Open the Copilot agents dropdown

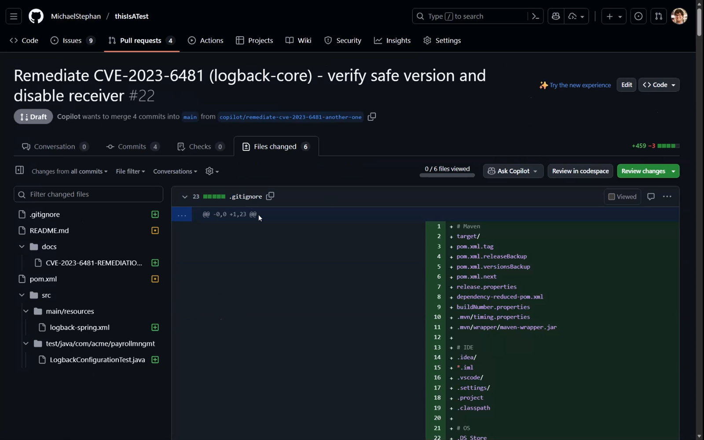click(576, 16)
